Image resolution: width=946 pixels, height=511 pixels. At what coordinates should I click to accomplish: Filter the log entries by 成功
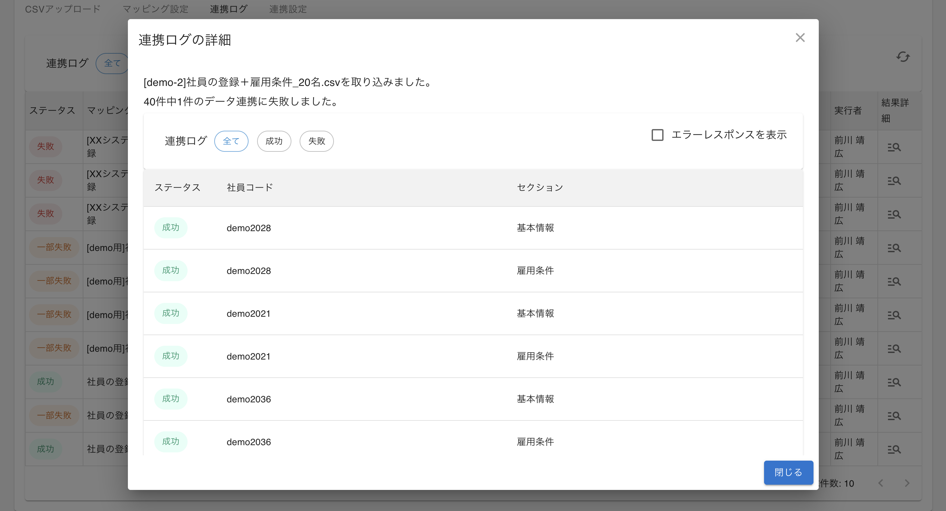274,141
